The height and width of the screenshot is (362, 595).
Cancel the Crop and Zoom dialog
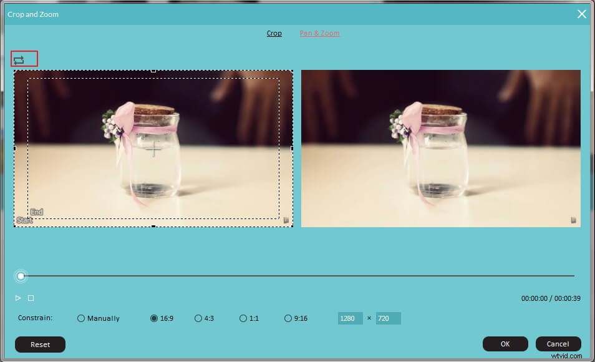558,344
